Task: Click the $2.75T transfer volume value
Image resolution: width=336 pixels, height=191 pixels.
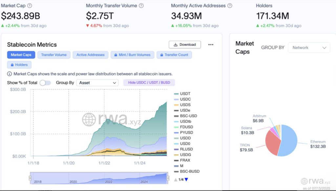Action: click(100, 16)
